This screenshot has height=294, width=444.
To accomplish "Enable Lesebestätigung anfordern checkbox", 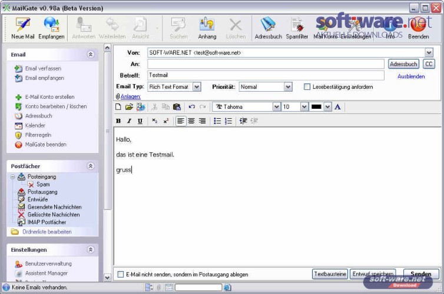I will click(x=307, y=87).
